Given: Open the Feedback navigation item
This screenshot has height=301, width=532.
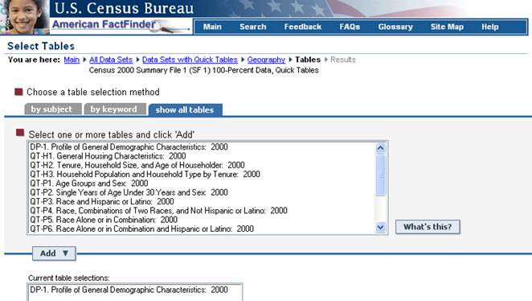Looking at the screenshot, I should click(303, 27).
